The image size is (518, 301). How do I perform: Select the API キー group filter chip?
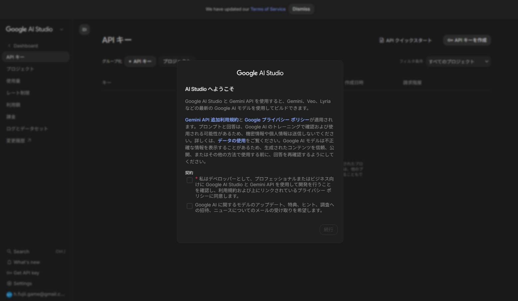coord(140,61)
